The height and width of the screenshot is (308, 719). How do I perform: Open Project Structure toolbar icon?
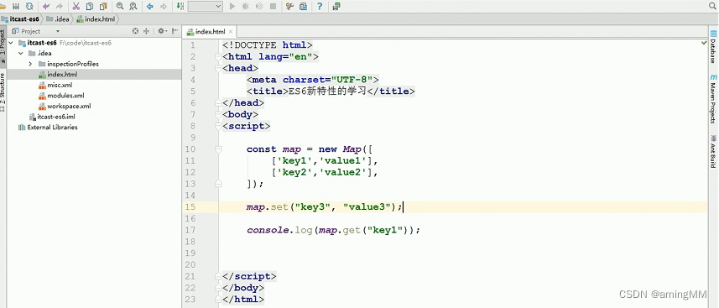[303, 7]
